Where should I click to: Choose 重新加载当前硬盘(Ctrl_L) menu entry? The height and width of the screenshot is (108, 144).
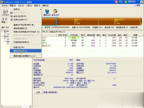pos(26,56)
